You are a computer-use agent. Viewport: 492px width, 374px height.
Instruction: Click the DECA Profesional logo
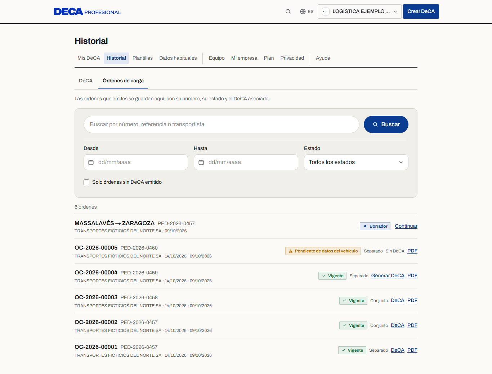tap(88, 12)
